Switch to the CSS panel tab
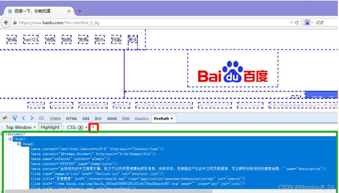The width and height of the screenshot is (339, 193). click(x=86, y=119)
